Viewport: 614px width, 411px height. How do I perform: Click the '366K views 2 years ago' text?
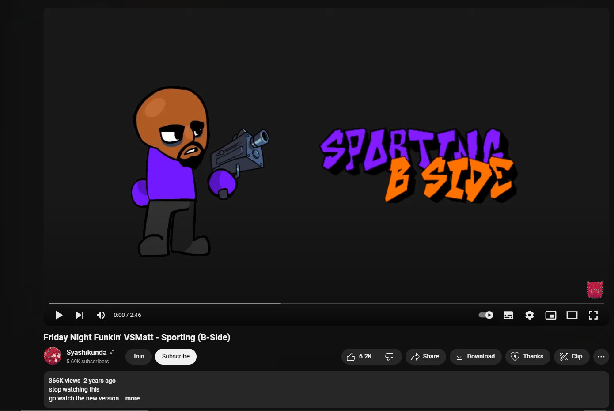click(82, 381)
